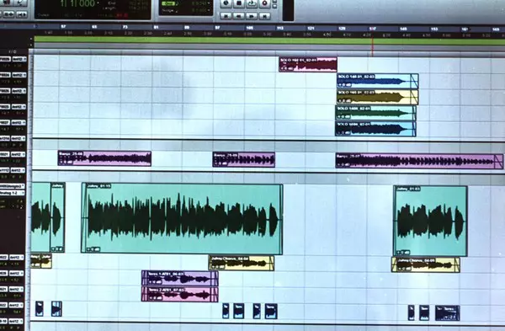
Task: Click the main counter time display
Action: pos(77,4)
